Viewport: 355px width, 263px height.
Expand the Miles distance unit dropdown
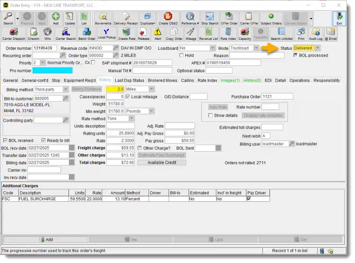[x=152, y=89]
